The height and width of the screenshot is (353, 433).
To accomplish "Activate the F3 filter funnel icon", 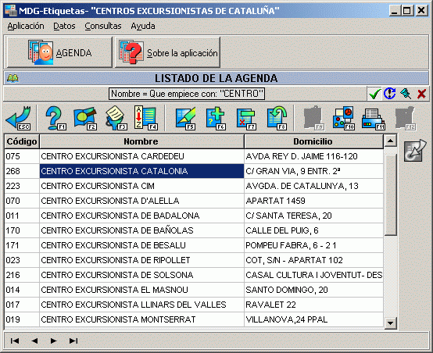I will [x=116, y=118].
